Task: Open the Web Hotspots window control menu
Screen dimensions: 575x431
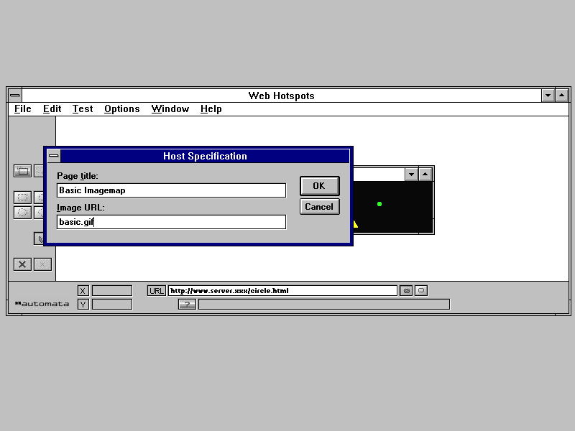Action: pyautogui.click(x=15, y=96)
